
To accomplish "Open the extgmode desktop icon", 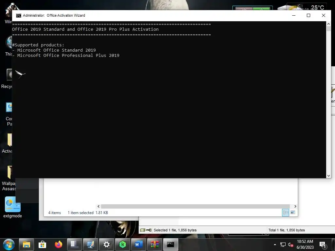I will coord(13,208).
